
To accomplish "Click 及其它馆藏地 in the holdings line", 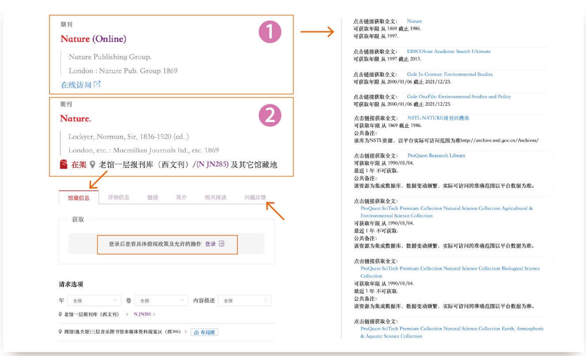I will click(254, 165).
